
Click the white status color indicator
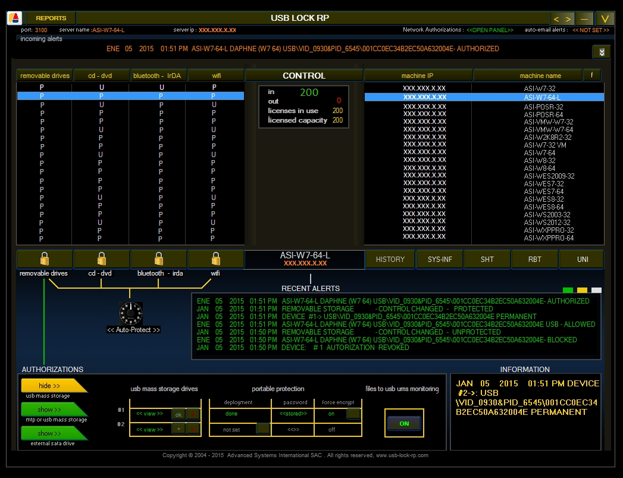[596, 290]
